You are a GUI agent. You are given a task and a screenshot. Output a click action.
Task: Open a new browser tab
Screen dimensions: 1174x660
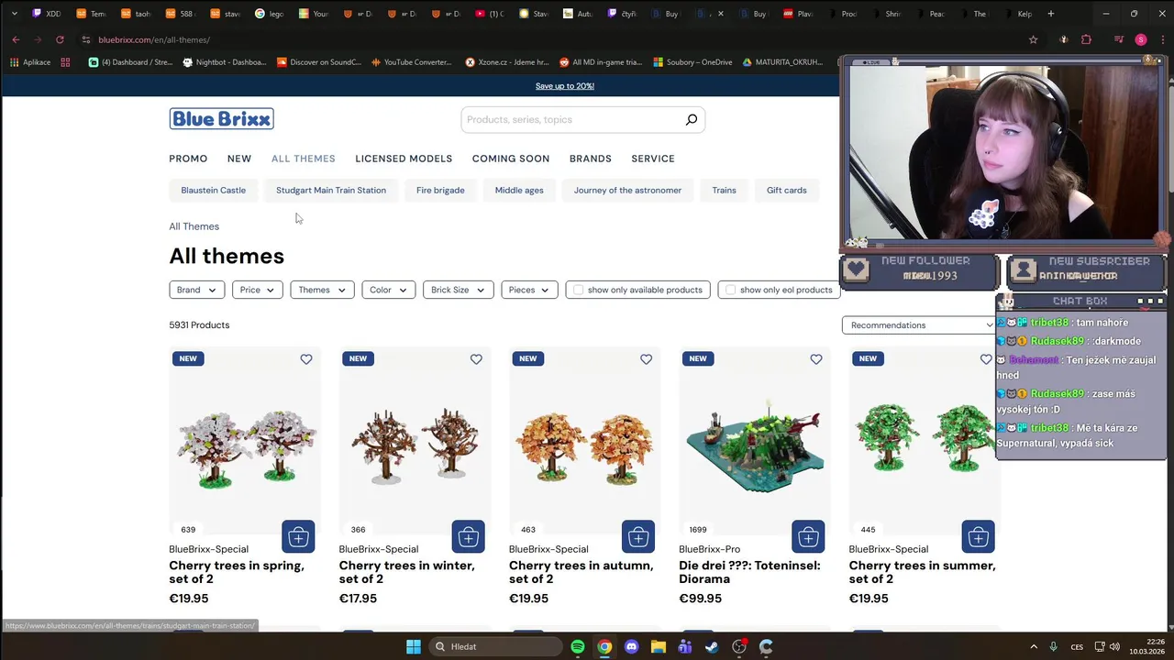(x=1051, y=14)
